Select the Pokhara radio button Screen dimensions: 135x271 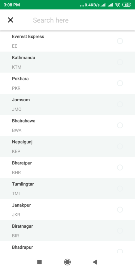tap(120, 83)
